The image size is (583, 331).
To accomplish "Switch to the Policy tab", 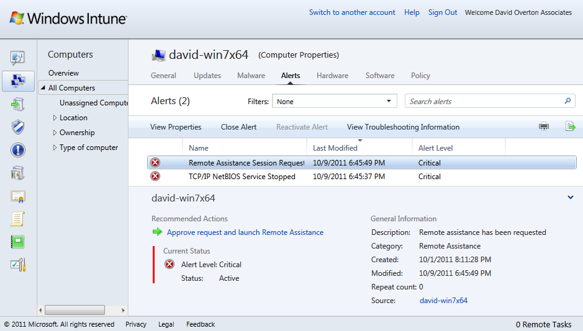I will pos(420,76).
